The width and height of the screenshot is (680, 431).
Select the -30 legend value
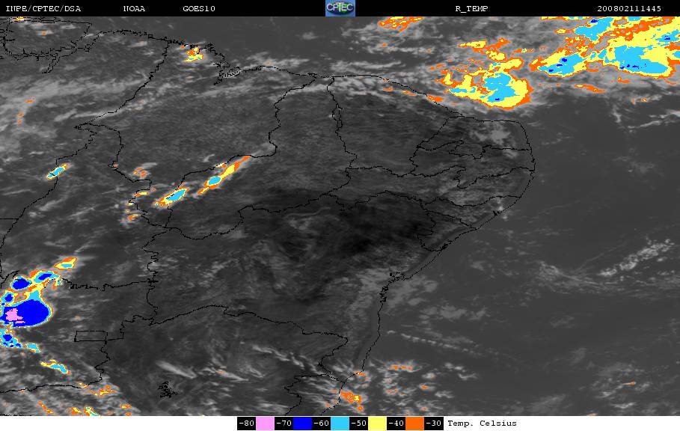tap(433, 424)
